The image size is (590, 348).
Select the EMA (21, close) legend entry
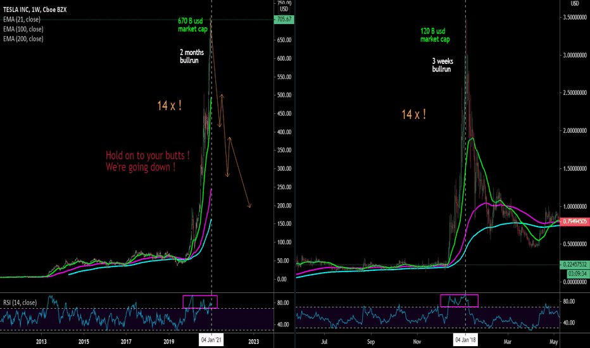point(22,20)
